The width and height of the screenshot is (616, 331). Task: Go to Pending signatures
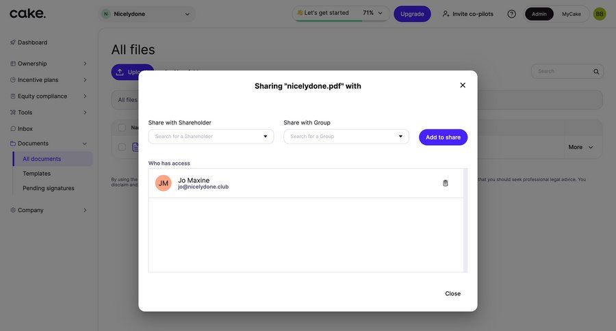click(49, 188)
